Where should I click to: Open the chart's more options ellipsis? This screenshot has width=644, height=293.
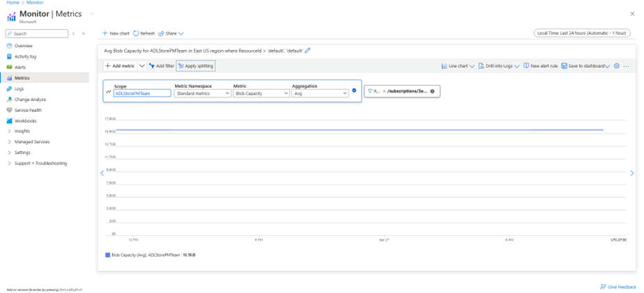click(x=626, y=65)
